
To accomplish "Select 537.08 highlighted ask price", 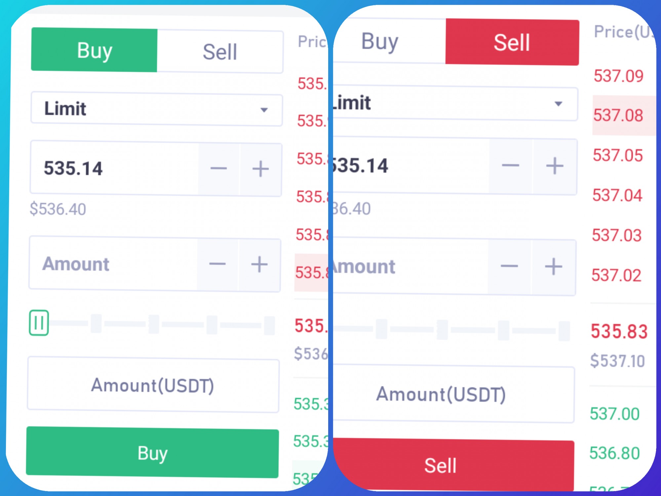I will (x=618, y=115).
